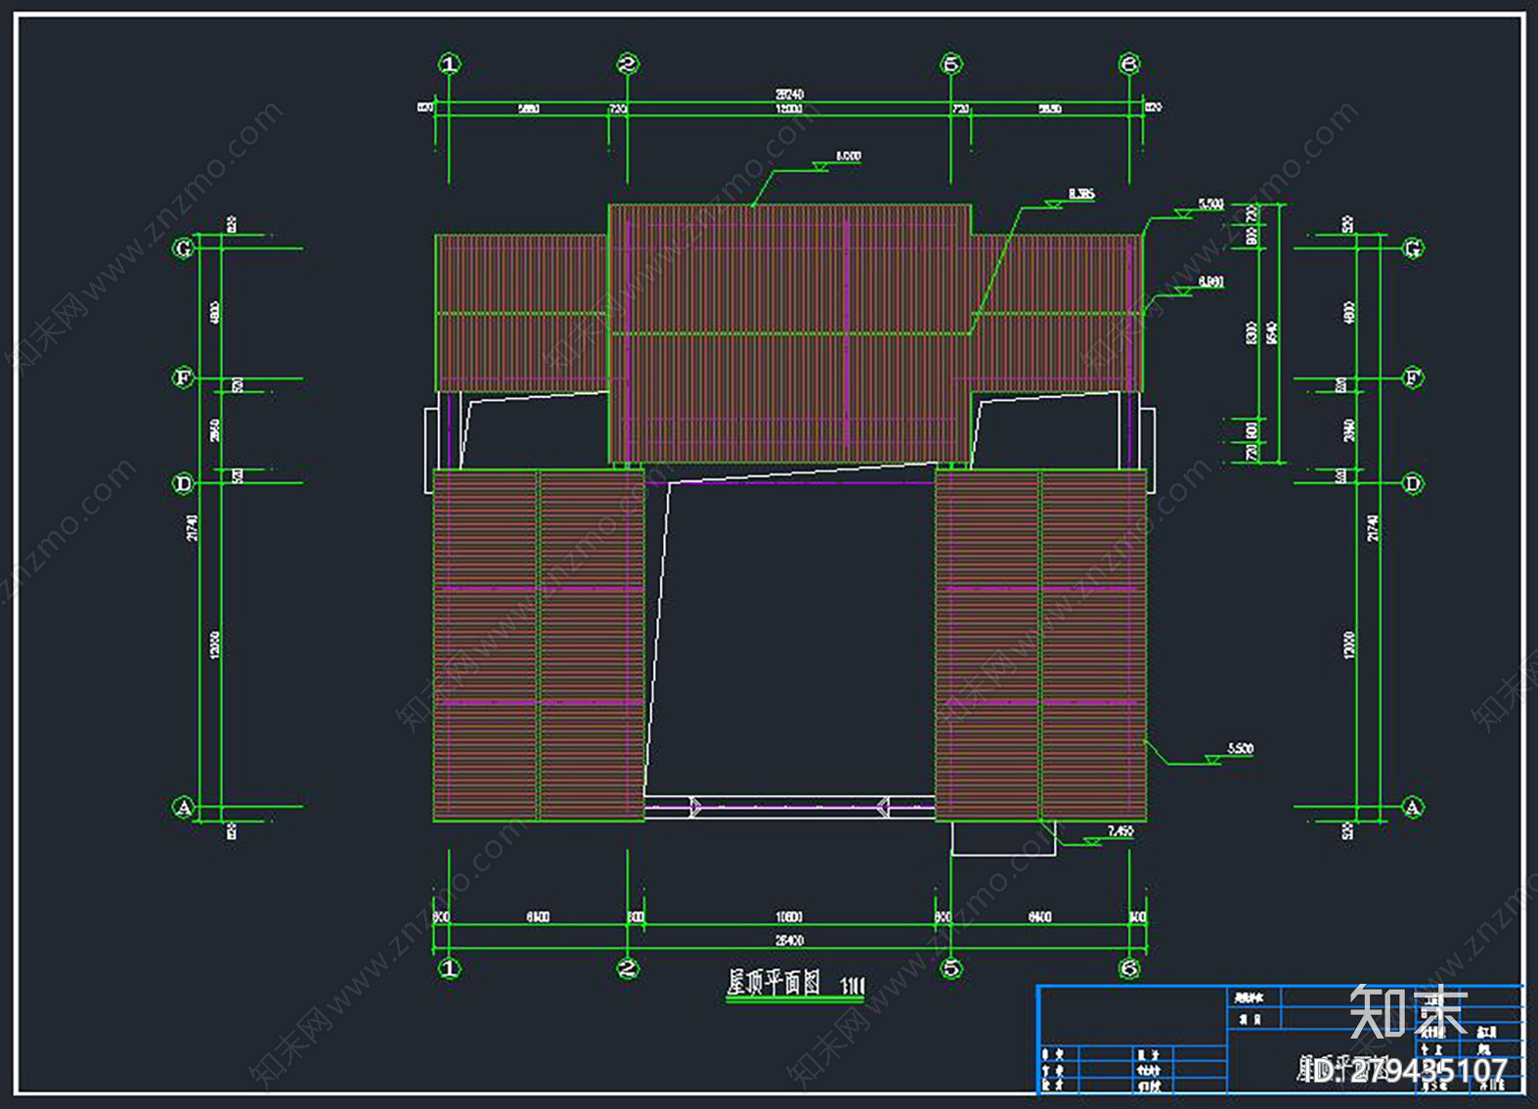The height and width of the screenshot is (1109, 1538).
Task: Select the left-side axis bubble D
Action: coord(183,483)
